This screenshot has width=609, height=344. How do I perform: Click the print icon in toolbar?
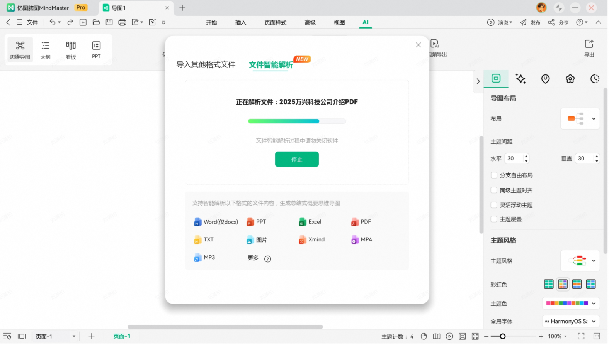click(122, 22)
